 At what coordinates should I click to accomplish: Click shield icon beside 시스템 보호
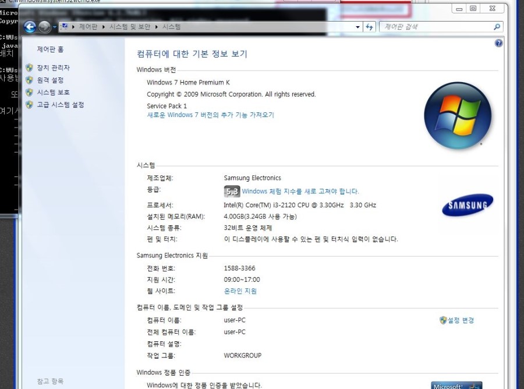pyautogui.click(x=30, y=92)
